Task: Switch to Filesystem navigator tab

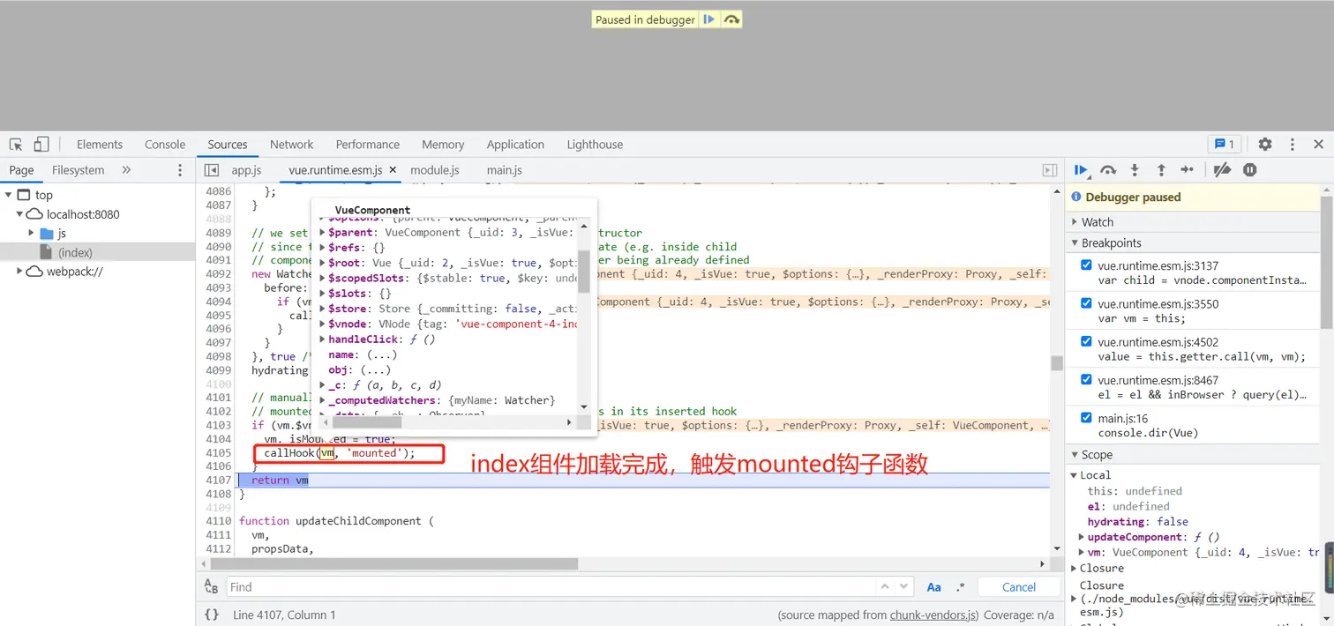Action: [x=78, y=170]
